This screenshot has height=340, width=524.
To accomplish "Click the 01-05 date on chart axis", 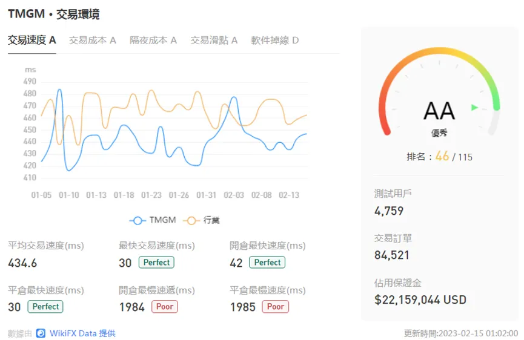I will coord(41,195).
